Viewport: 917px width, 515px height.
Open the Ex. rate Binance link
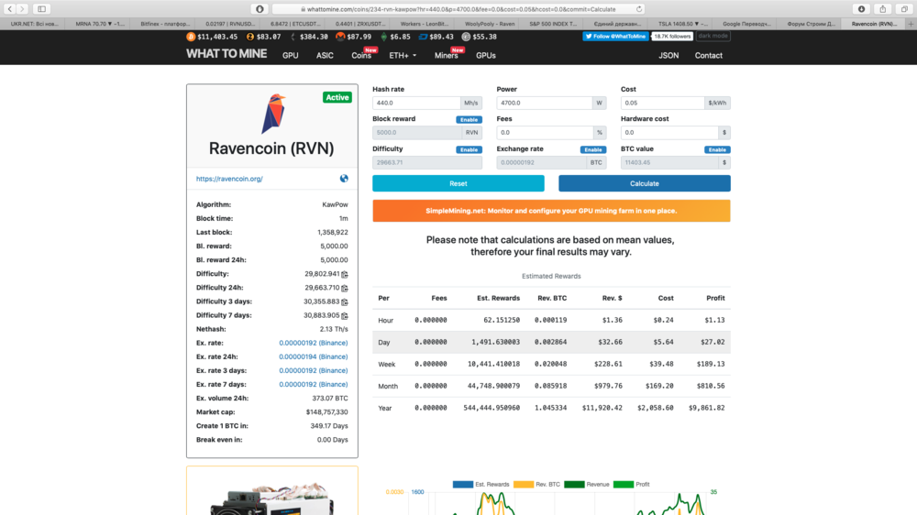[x=313, y=343]
